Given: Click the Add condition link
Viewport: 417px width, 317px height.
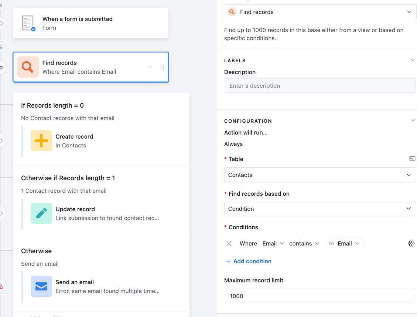Looking at the screenshot, I should [x=249, y=261].
